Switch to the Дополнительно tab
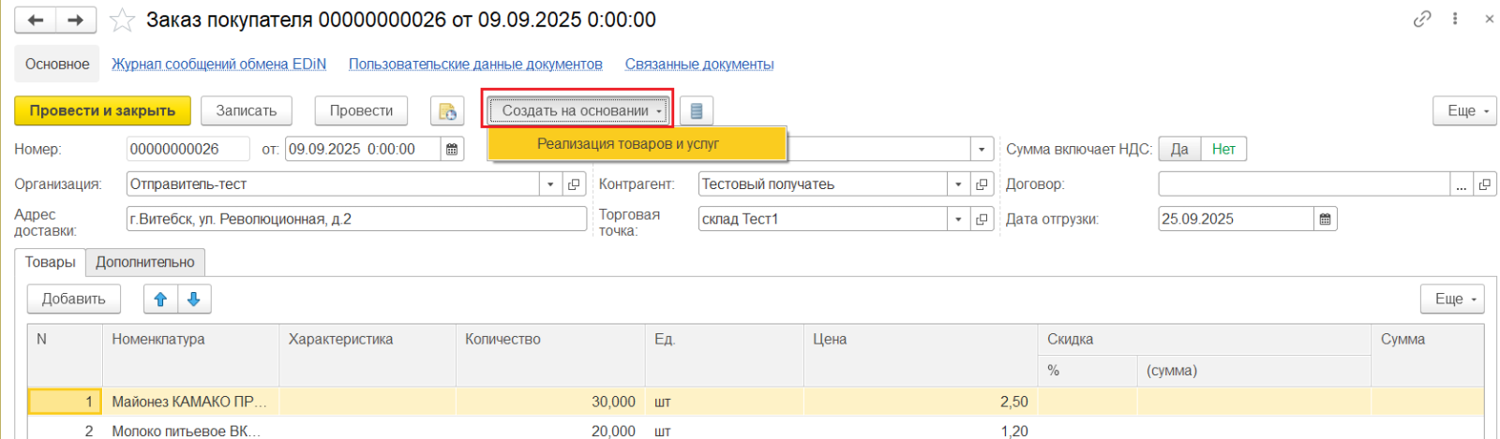Screen dimensions: 1500x439 pyautogui.click(x=145, y=262)
